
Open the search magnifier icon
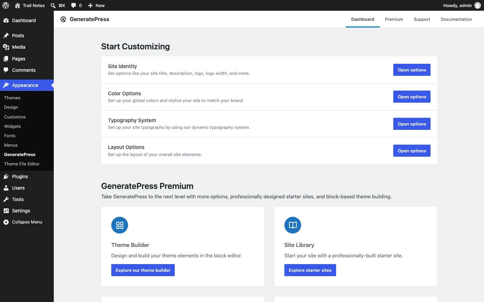click(x=53, y=5)
